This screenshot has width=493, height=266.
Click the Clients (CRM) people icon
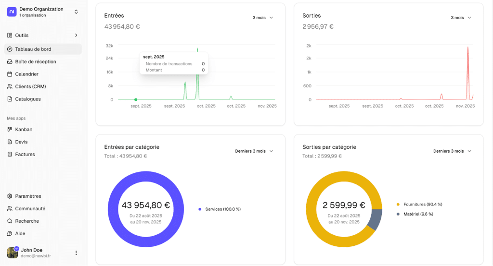point(10,86)
